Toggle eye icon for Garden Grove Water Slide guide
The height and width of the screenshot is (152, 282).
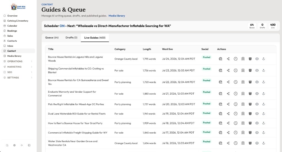coord(257,143)
